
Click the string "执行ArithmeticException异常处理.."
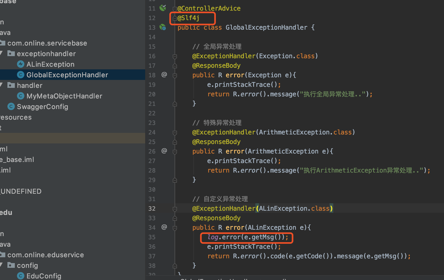[x=362, y=170]
